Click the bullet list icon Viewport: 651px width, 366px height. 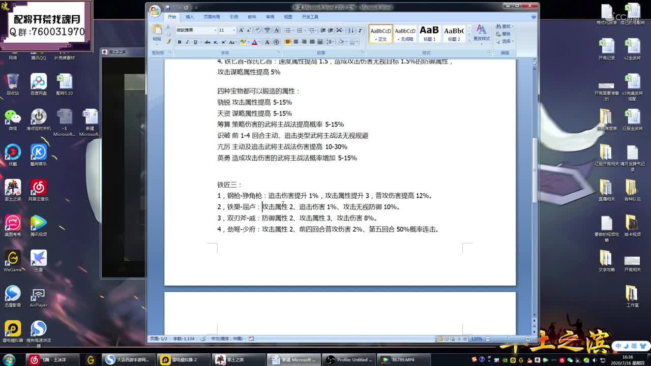pos(288,30)
